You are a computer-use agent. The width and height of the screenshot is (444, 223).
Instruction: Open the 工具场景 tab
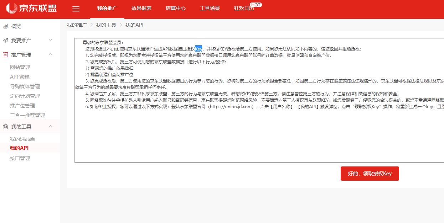(x=210, y=8)
